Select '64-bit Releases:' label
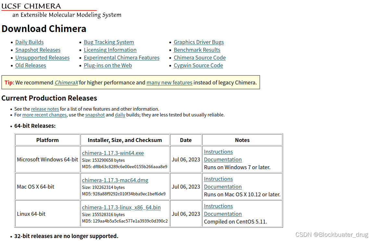373x241 pixels. tap(35, 126)
